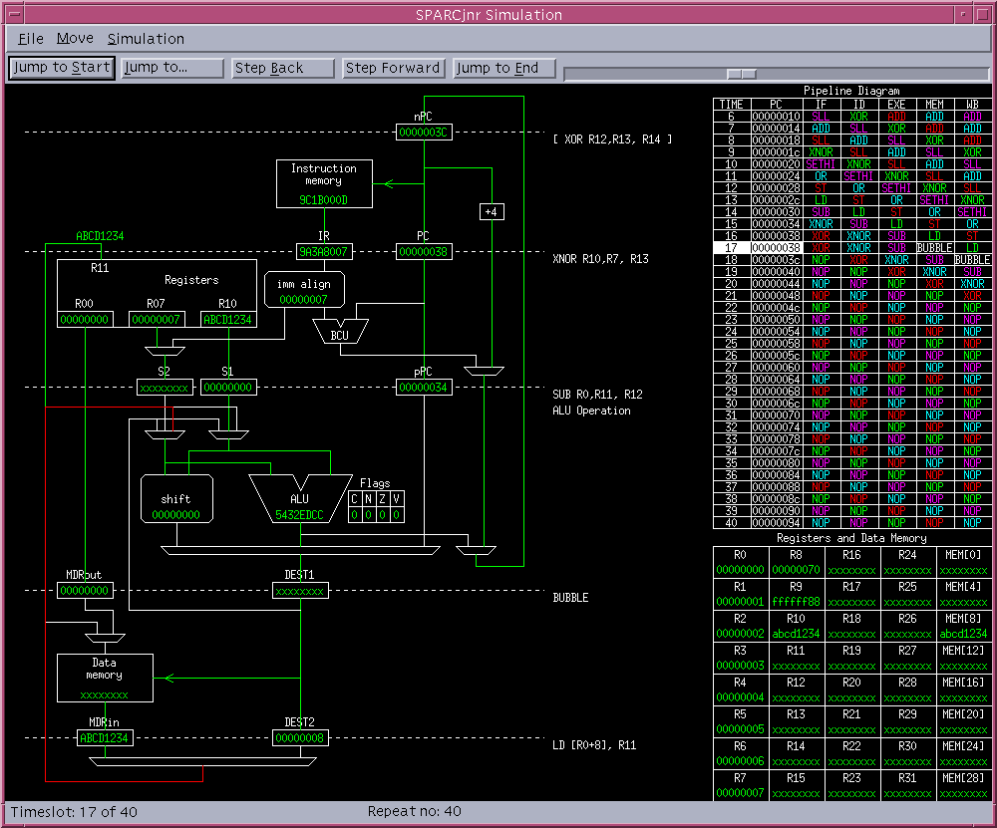Click the DEST2 value 00000008
The width and height of the screenshot is (997, 828).
point(300,738)
